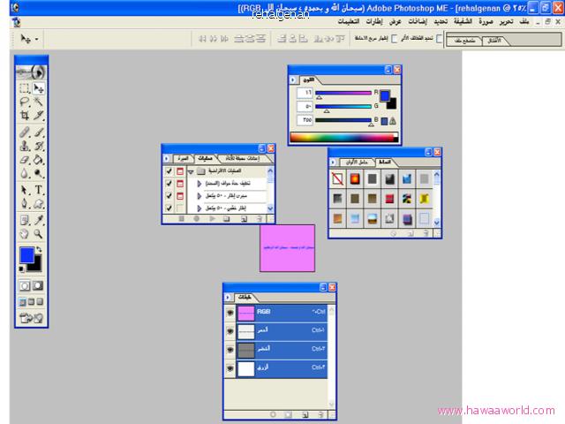The image size is (565, 424).
Task: Expand the second action in Actions list
Action: [200, 195]
